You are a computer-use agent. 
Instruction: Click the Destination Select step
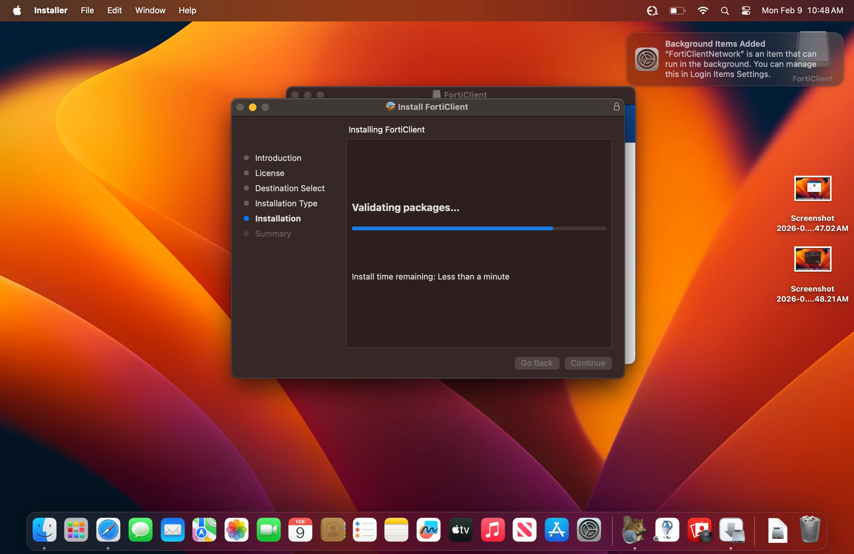pyautogui.click(x=290, y=188)
